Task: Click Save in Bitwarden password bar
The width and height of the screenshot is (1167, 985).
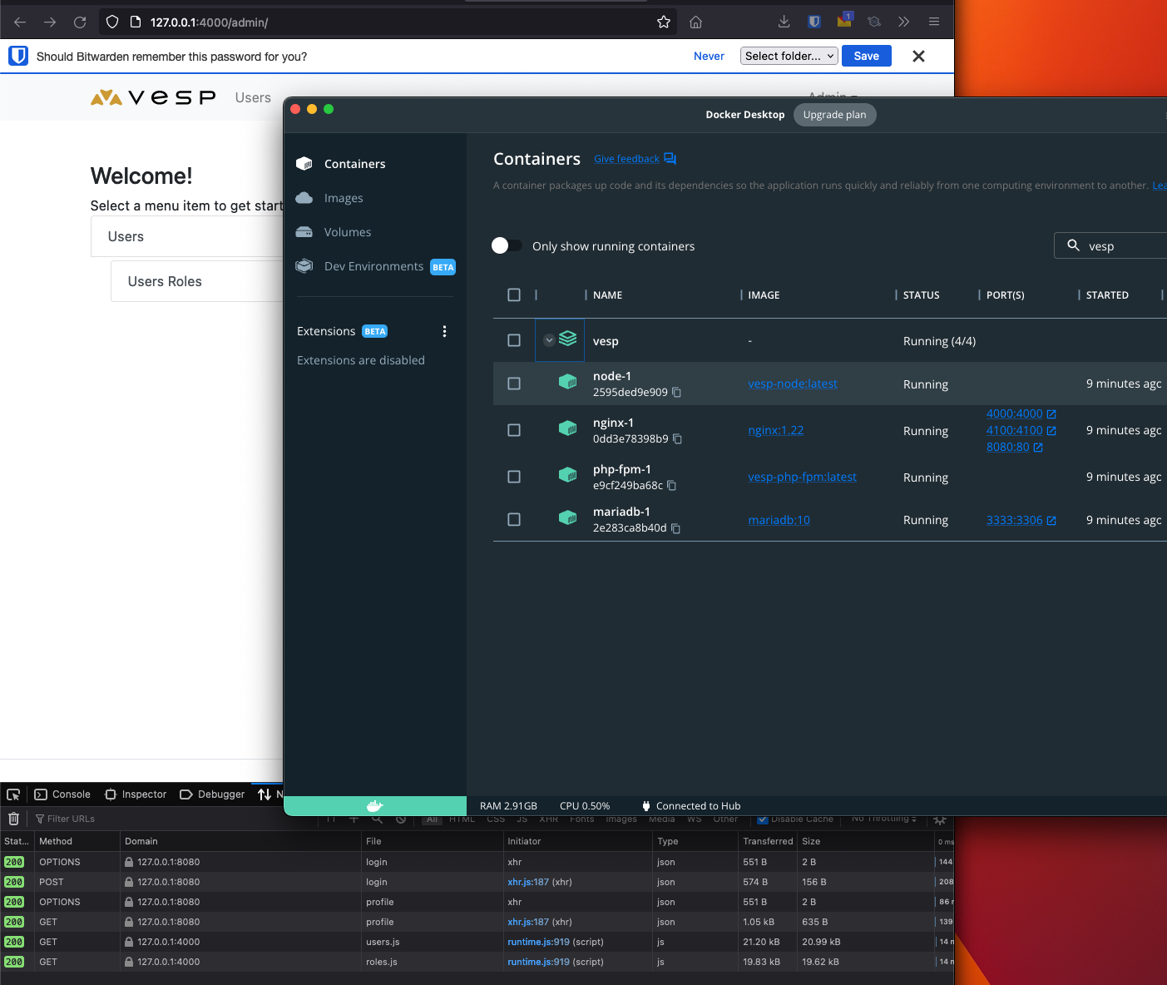Action: tap(866, 56)
